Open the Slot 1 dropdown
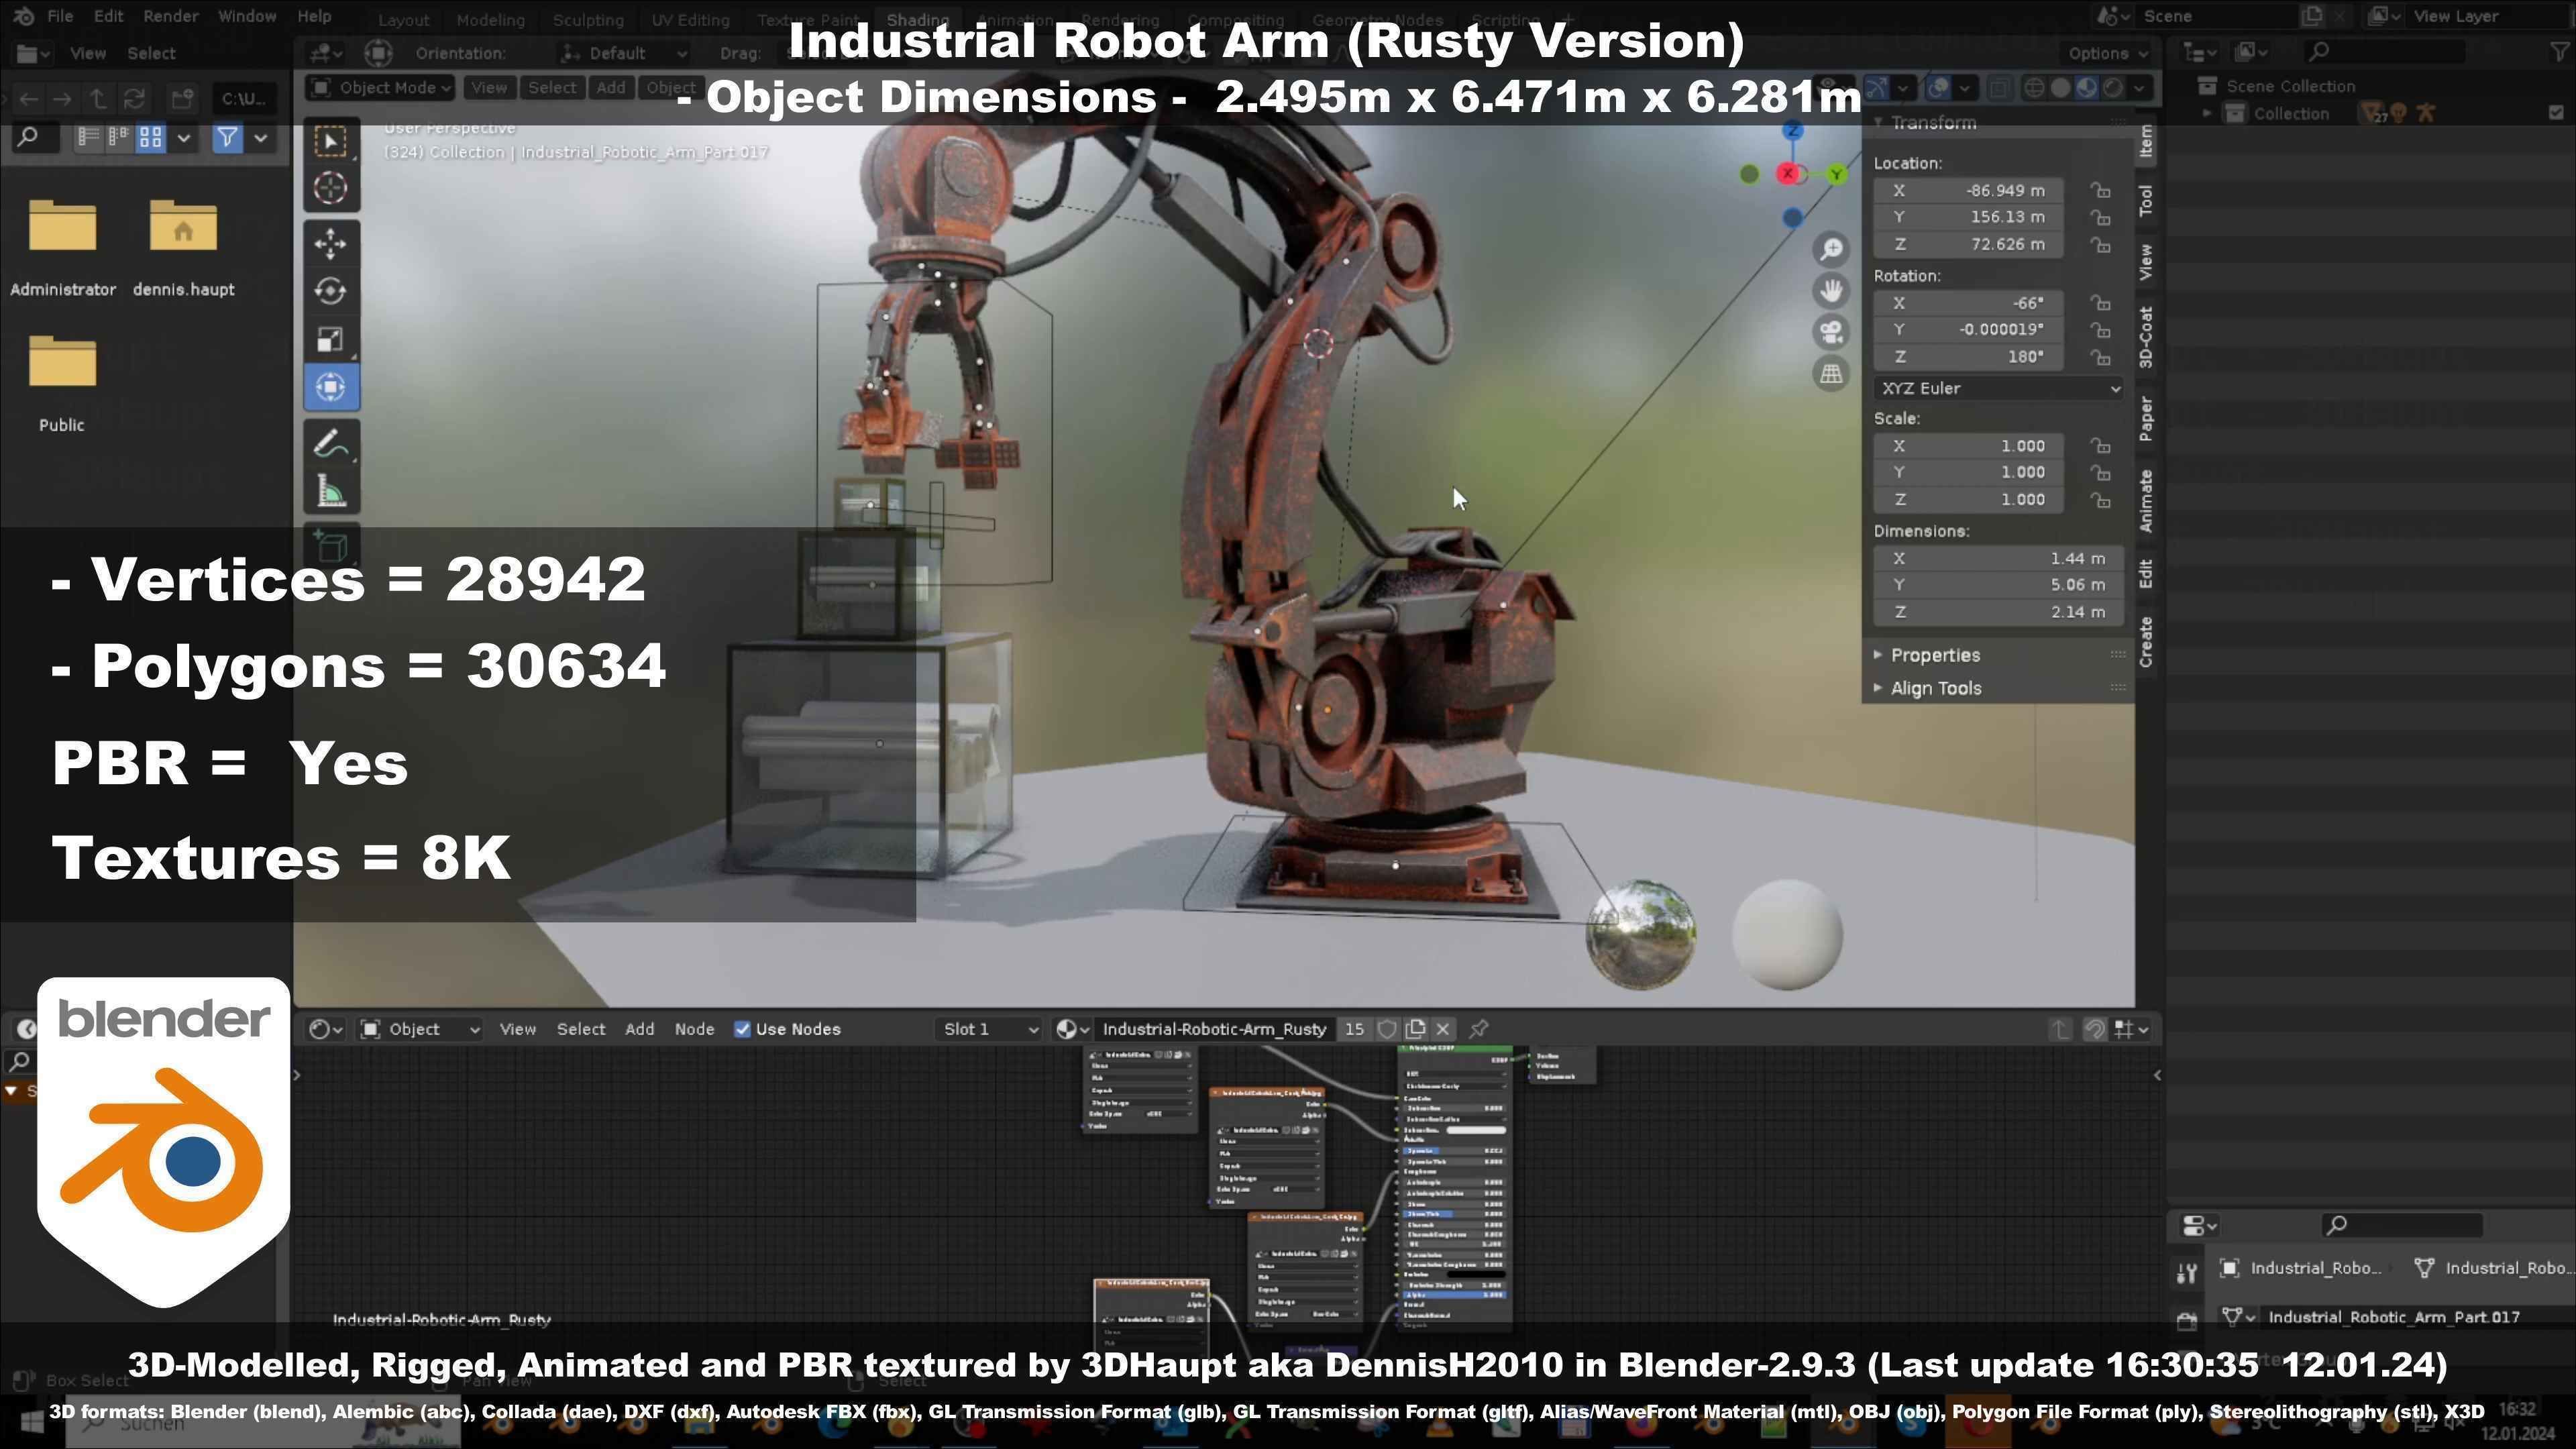Image resolution: width=2576 pixels, height=1449 pixels. (x=989, y=1029)
